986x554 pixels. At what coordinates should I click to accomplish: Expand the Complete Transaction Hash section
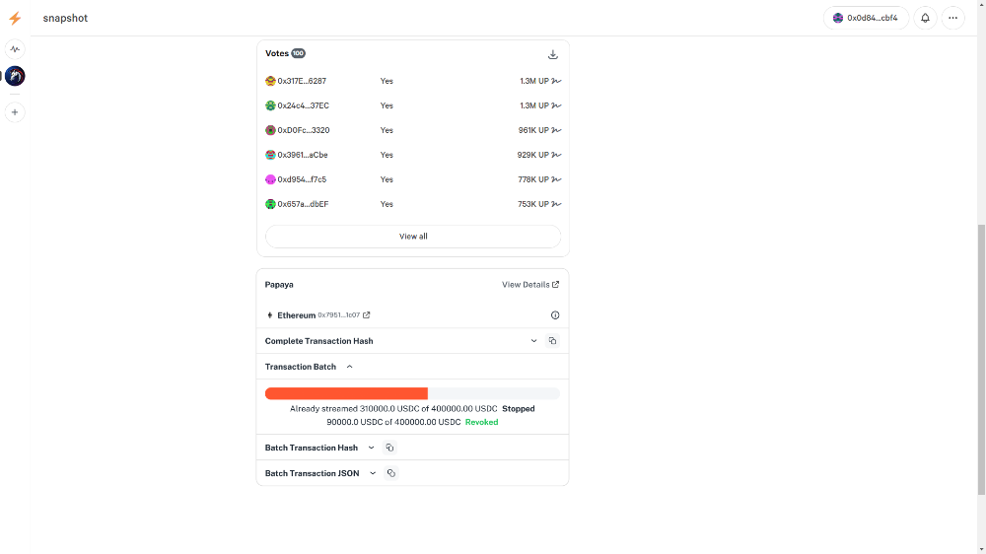tap(534, 341)
